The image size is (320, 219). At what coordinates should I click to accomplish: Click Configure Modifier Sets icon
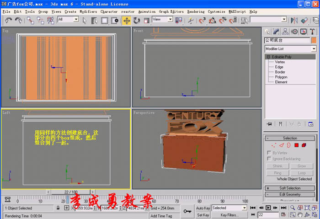[x=310, y=124]
